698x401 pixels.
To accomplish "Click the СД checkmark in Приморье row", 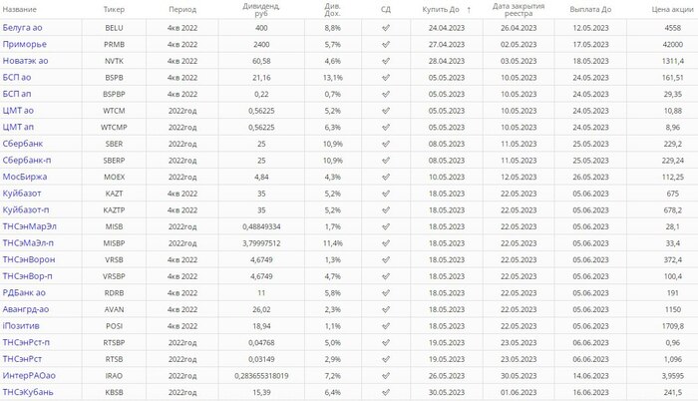I will [x=385, y=44].
